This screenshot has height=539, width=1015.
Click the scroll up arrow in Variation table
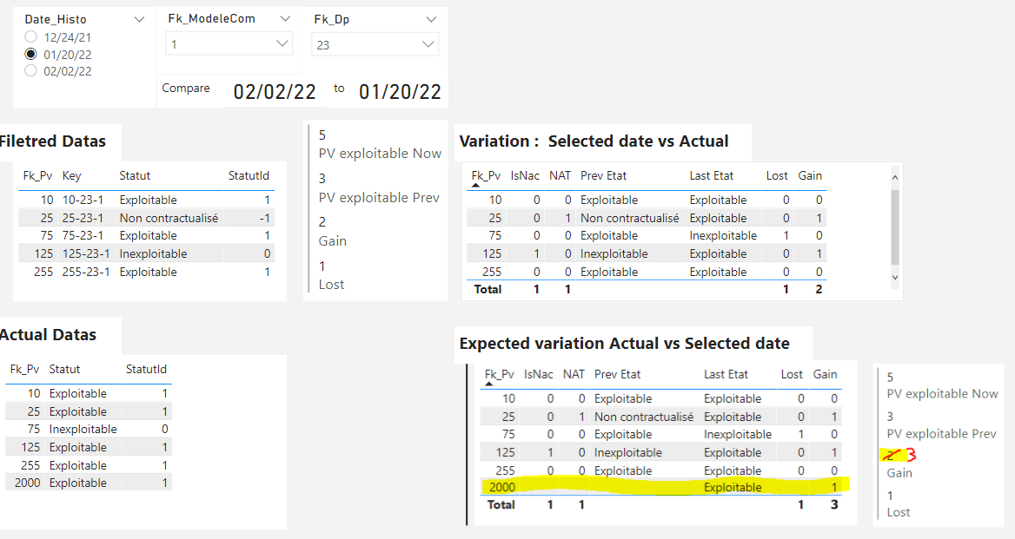895,177
